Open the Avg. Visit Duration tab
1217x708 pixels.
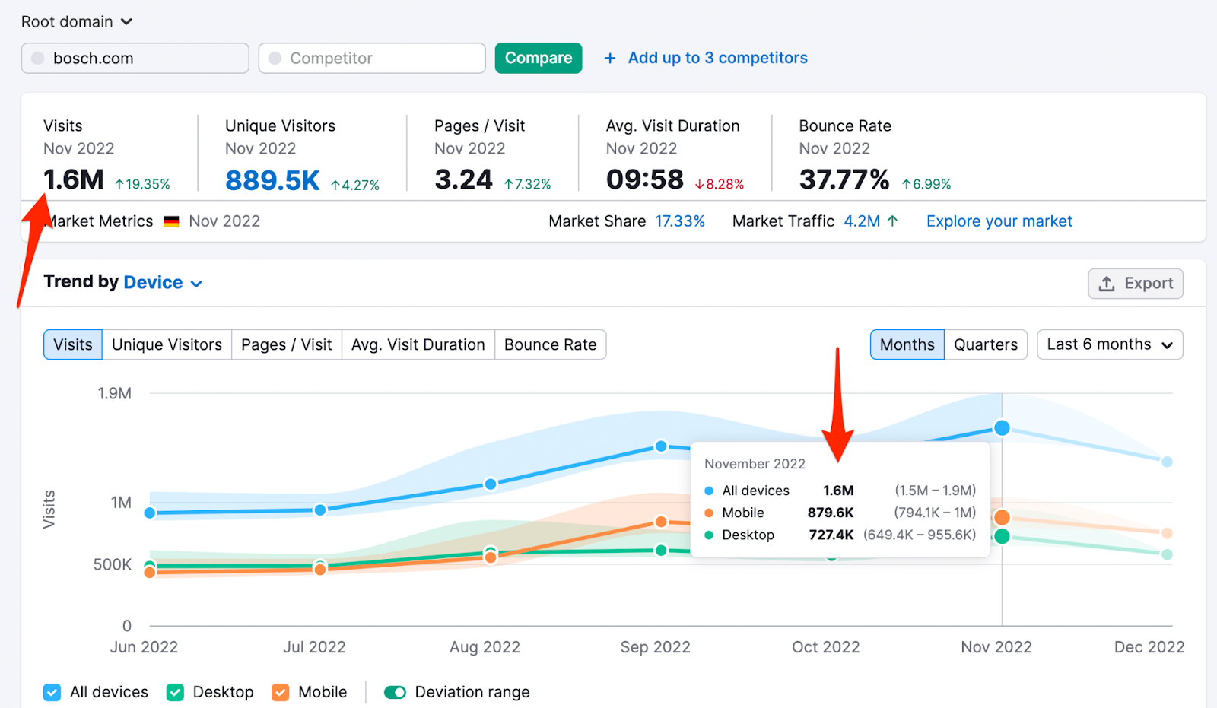418,344
